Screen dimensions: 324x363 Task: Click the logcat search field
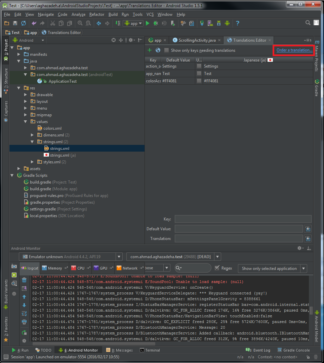(193, 268)
